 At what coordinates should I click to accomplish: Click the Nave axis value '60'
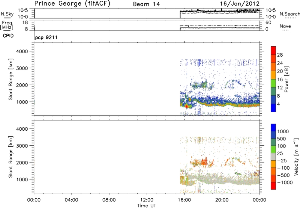click(x=268, y=23)
